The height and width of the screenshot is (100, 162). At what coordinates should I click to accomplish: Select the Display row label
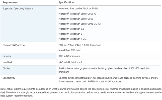click(x=6, y=68)
